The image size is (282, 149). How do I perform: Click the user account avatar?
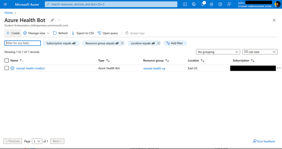[277, 4]
